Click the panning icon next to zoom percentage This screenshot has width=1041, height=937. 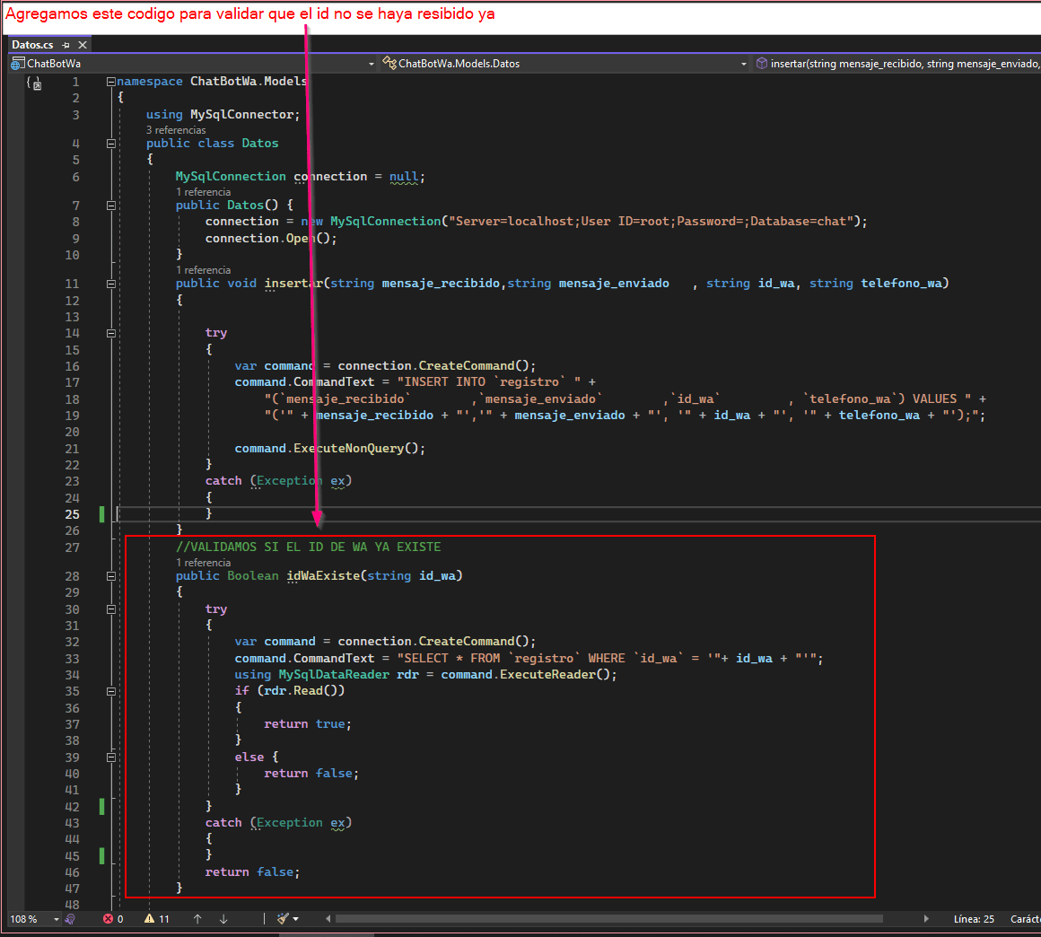(x=69, y=918)
